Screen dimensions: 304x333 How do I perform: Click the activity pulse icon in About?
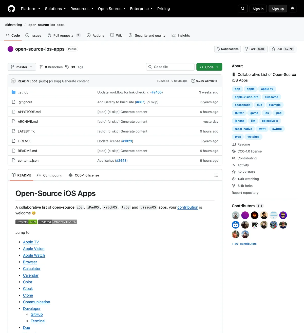point(234,165)
